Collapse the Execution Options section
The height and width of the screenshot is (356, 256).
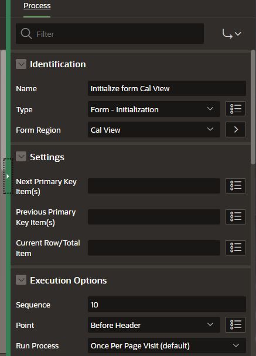(21, 280)
